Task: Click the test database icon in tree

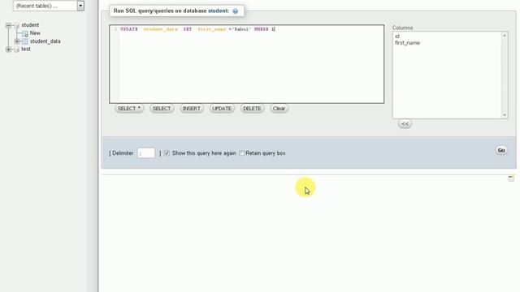Action: tap(17, 49)
